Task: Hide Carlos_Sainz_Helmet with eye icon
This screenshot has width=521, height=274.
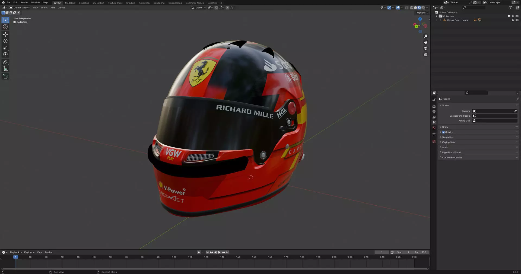Action: [513, 20]
